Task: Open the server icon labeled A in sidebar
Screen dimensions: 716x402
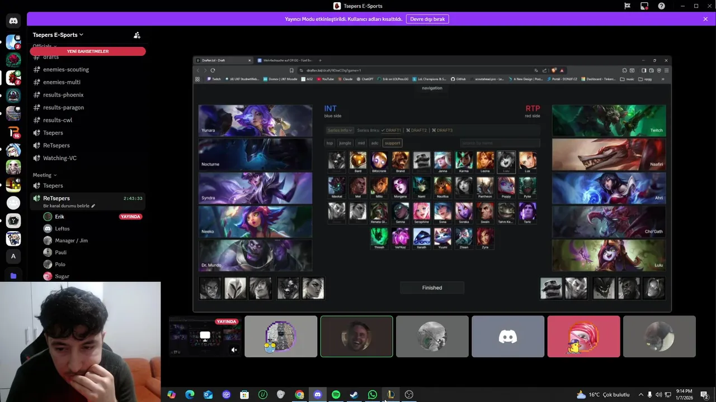Action: click(x=13, y=256)
